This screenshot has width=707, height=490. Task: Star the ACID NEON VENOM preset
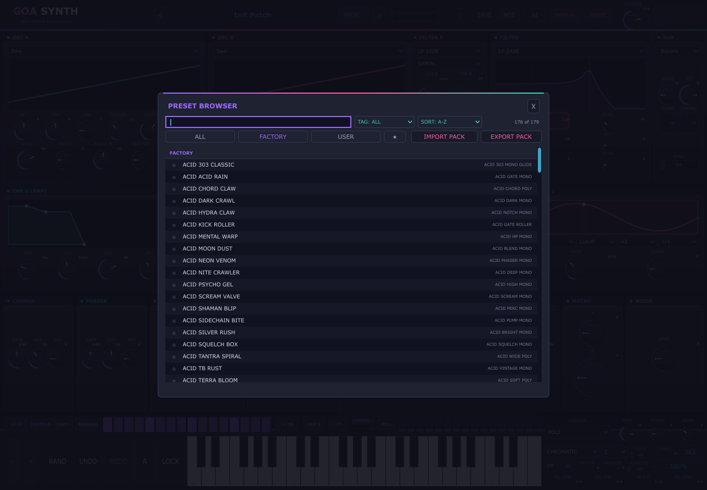[x=174, y=261]
